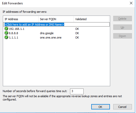
Task: Click green checkmark icon beside 192.168.1.1
Action: point(6,29)
